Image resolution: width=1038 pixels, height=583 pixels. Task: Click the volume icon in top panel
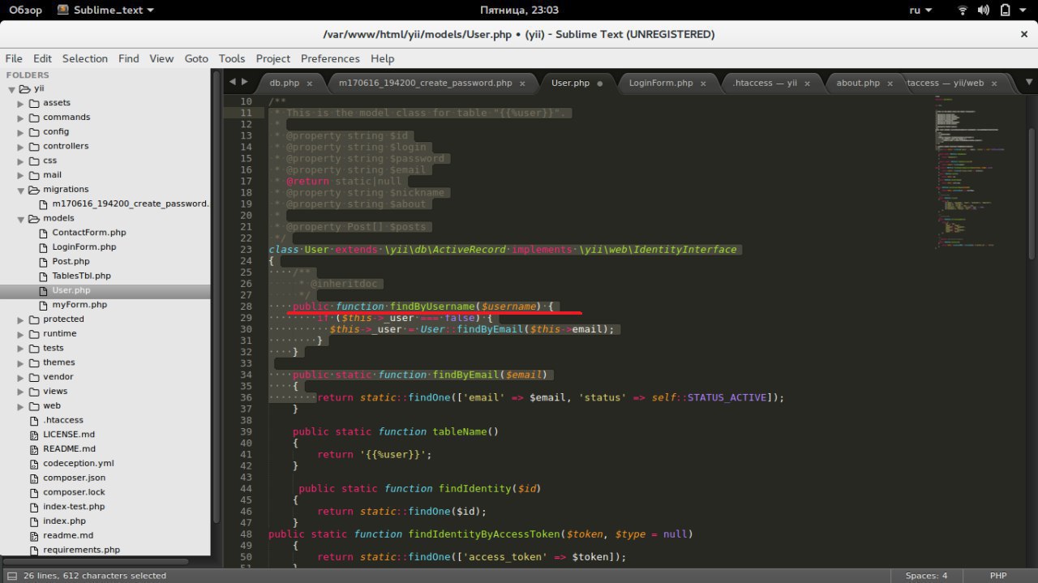(984, 11)
